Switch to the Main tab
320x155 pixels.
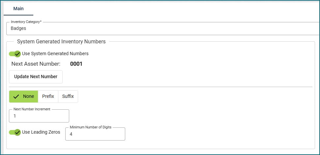(18, 9)
